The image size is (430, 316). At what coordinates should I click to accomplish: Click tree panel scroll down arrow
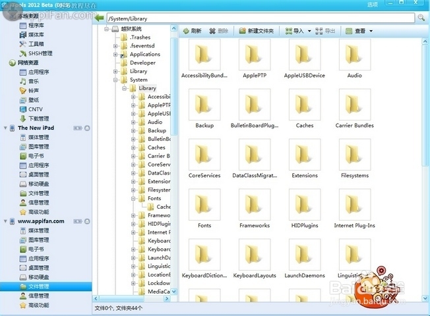pyautogui.click(x=173, y=292)
